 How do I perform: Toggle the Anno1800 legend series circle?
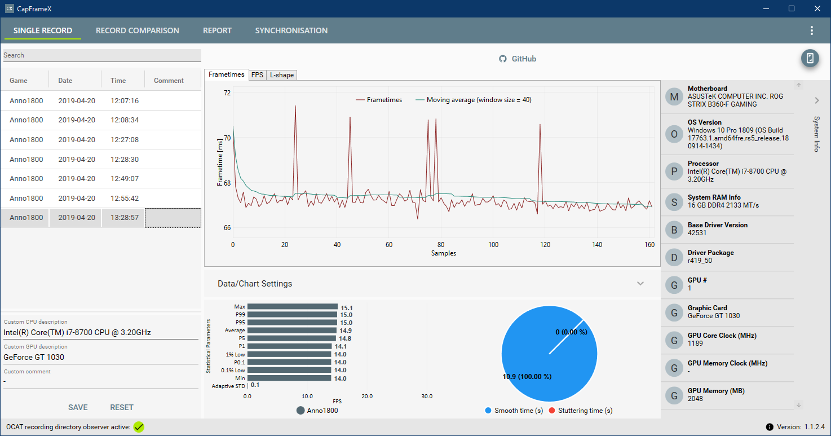click(x=300, y=411)
